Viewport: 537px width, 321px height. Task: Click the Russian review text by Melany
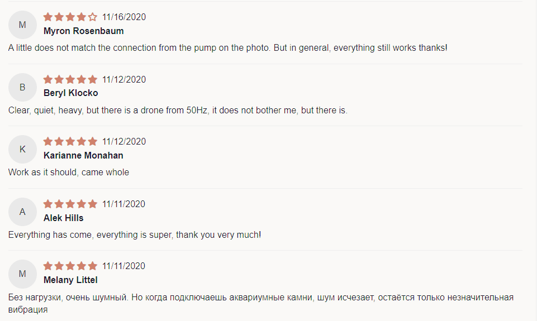pos(261,303)
